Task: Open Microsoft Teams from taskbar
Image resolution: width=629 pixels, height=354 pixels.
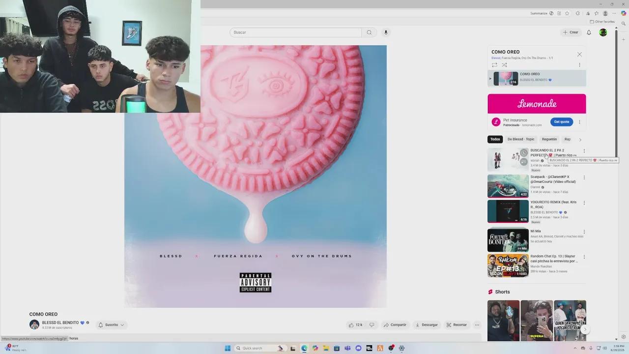Action: [347, 348]
